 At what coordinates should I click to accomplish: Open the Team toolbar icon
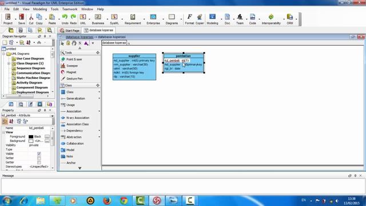coord(240,19)
